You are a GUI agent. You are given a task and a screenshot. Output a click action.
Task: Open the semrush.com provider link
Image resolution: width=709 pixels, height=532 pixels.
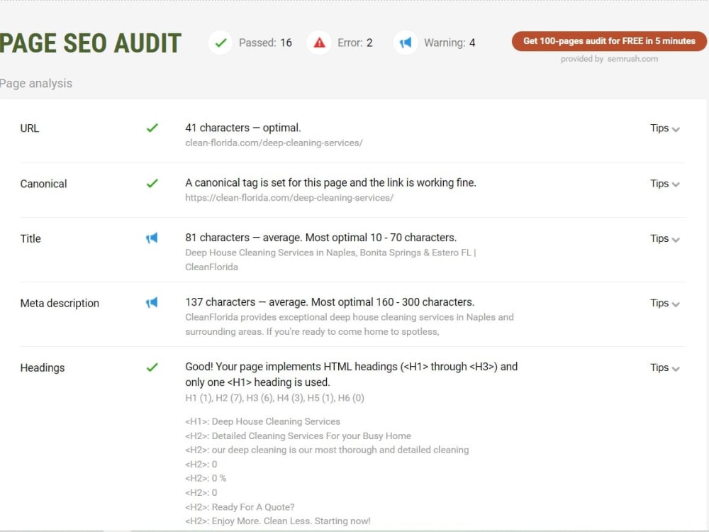tap(632, 59)
